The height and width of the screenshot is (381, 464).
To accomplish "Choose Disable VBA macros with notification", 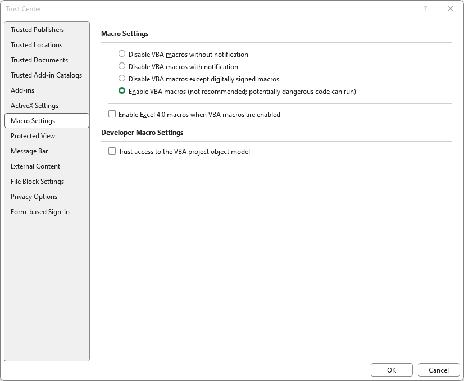I will tap(122, 66).
